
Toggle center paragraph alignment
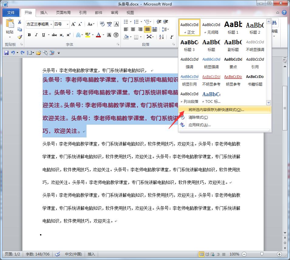134,29
